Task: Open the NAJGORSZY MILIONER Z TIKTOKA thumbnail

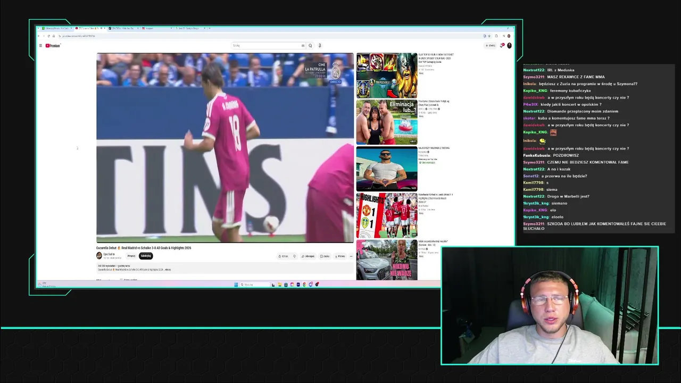Action: click(387, 169)
